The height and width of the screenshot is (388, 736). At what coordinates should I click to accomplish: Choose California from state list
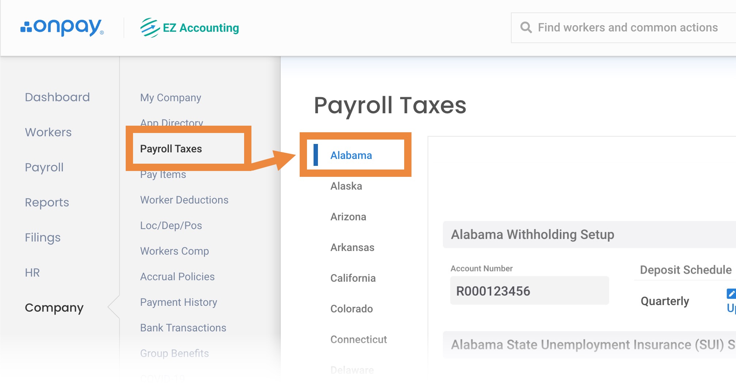353,278
